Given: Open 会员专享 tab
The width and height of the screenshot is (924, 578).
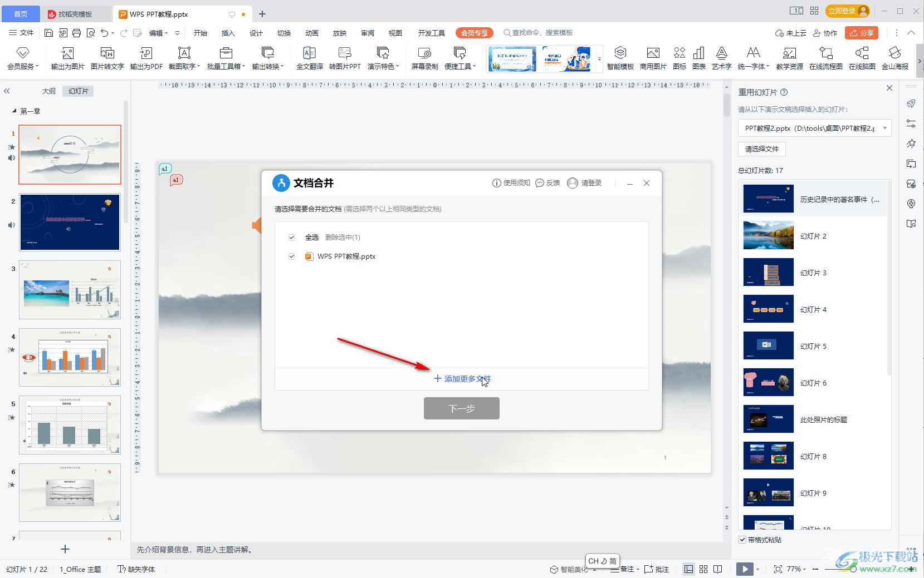Looking at the screenshot, I should (x=475, y=33).
